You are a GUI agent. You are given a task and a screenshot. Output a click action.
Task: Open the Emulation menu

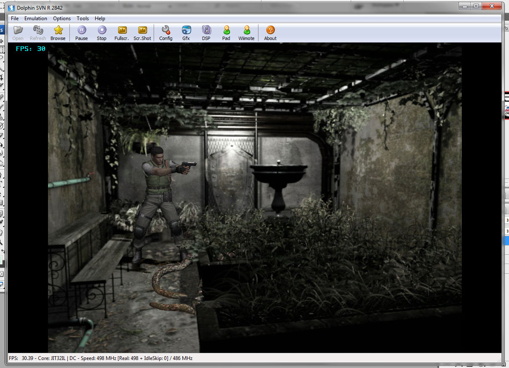[36, 19]
